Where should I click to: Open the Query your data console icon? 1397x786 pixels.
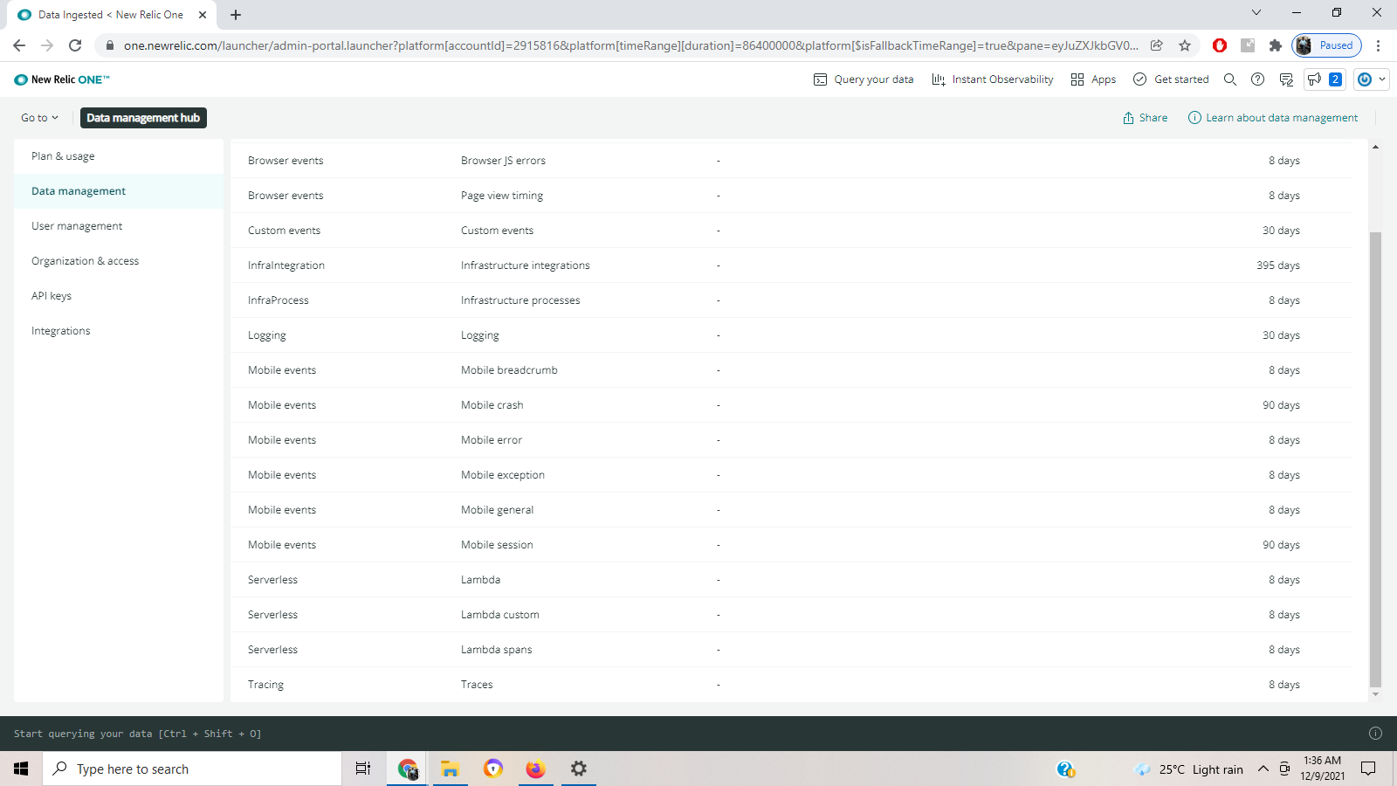point(819,79)
